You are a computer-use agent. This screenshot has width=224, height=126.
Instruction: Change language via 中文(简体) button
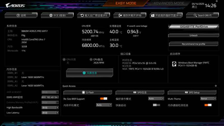tap(57, 15)
